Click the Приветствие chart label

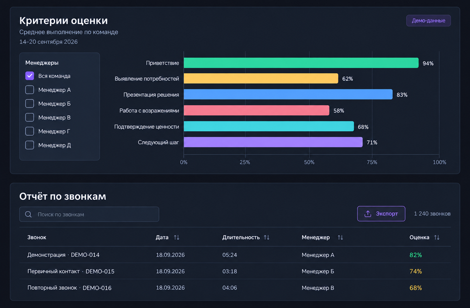[163, 63]
